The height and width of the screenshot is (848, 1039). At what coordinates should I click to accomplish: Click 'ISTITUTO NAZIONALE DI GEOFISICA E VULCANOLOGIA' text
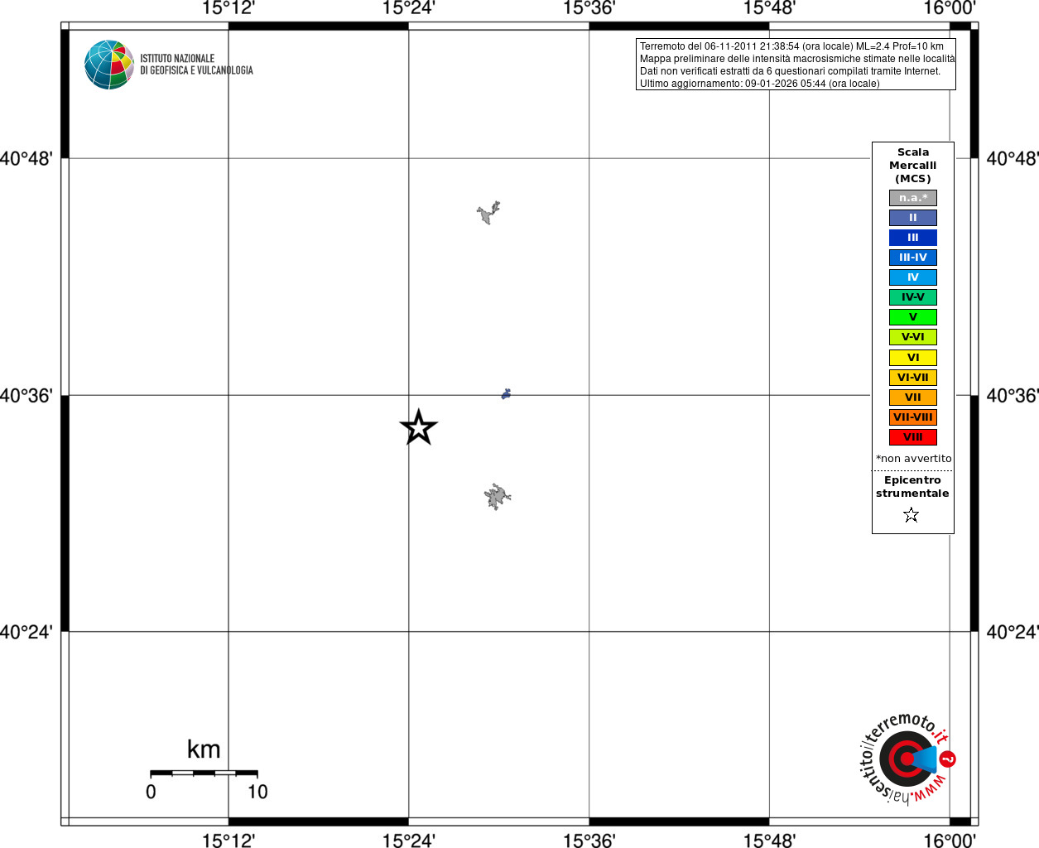196,65
